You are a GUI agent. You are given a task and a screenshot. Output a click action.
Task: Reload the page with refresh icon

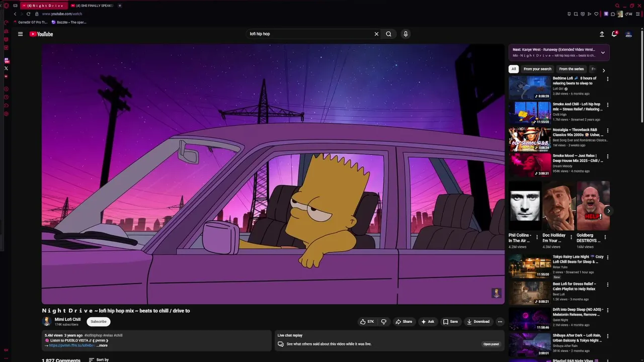point(29,14)
